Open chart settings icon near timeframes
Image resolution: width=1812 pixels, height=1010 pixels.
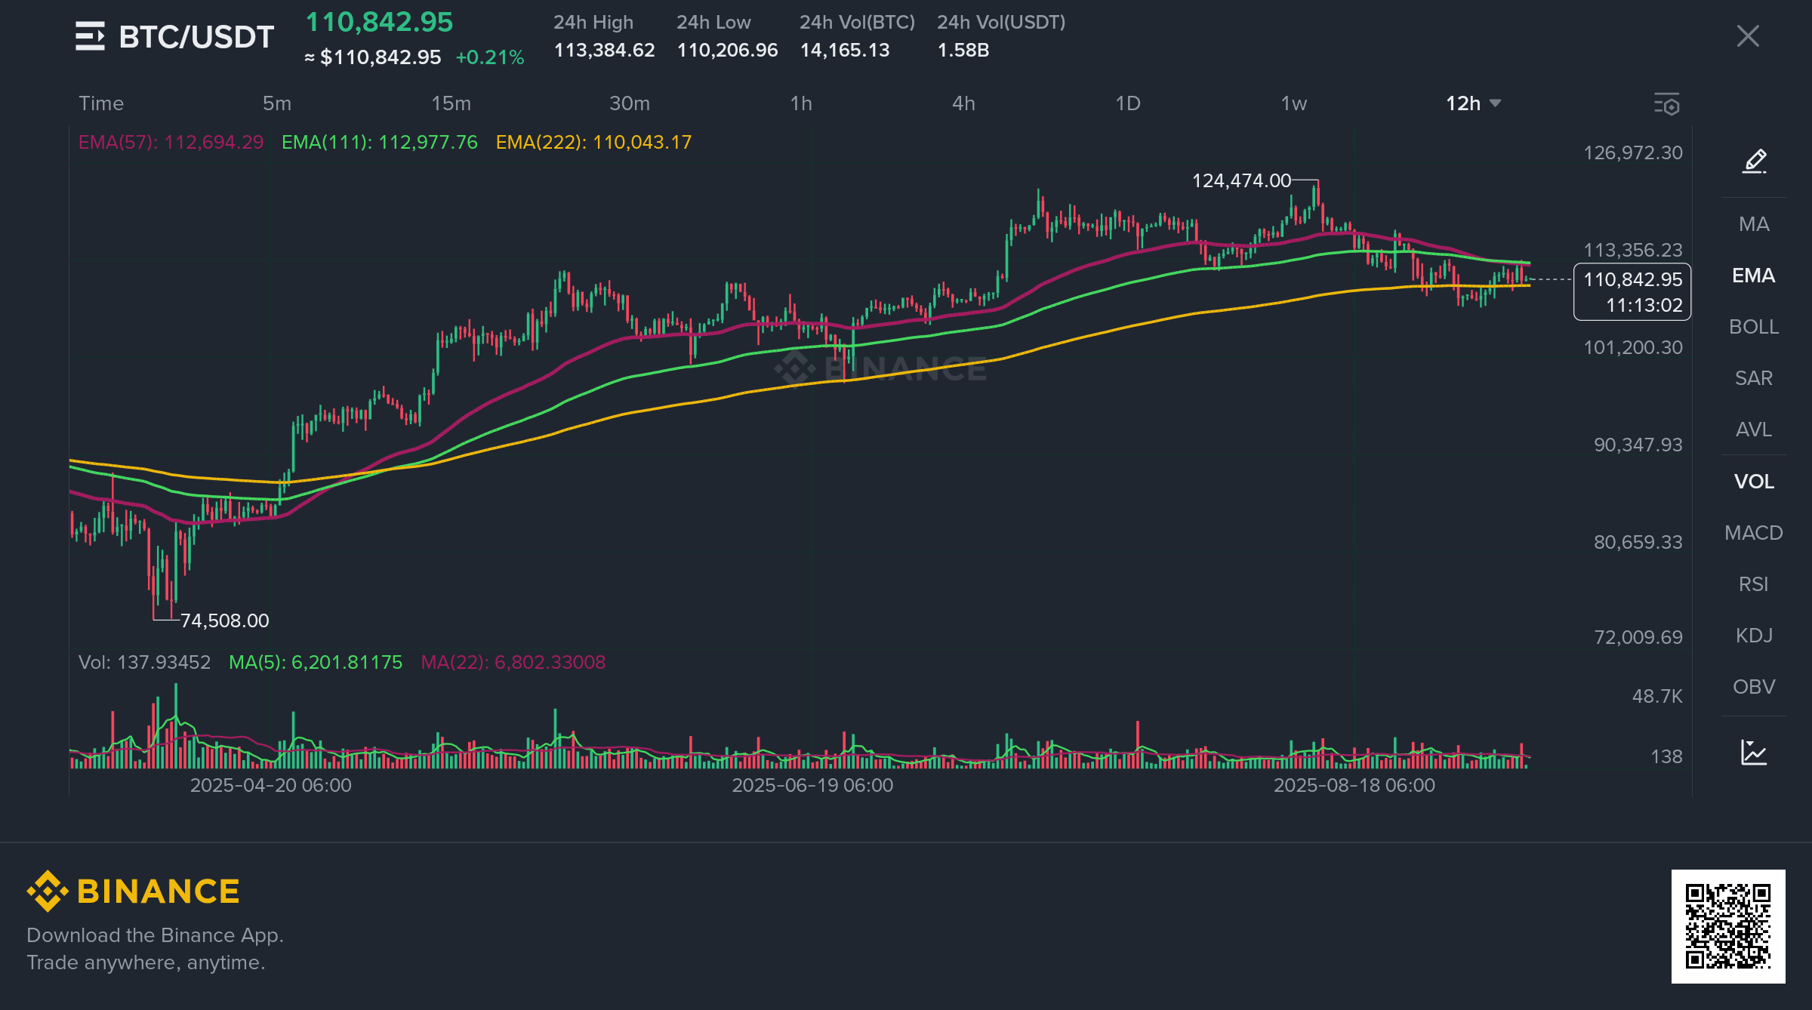[x=1666, y=104]
